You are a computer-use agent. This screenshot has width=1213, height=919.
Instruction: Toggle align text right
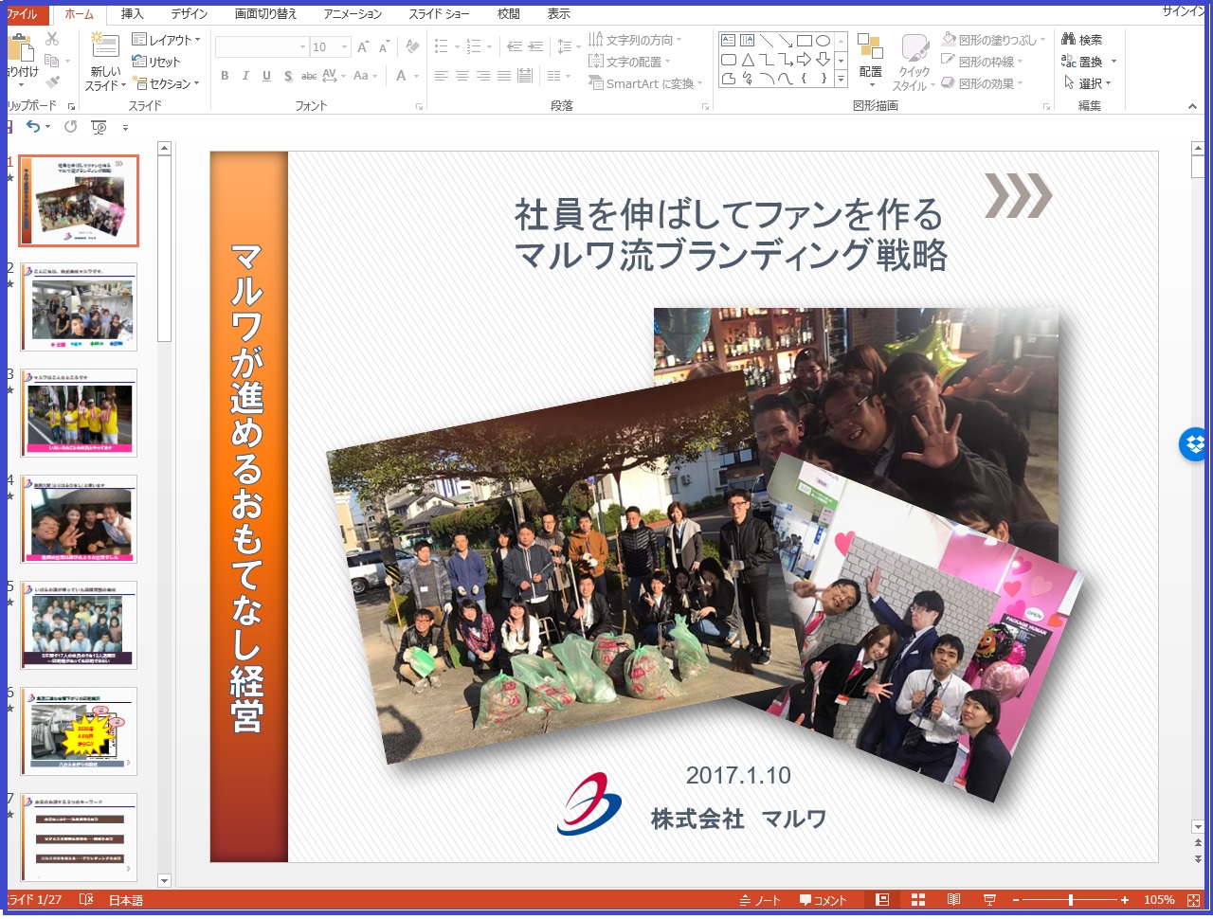tap(482, 76)
